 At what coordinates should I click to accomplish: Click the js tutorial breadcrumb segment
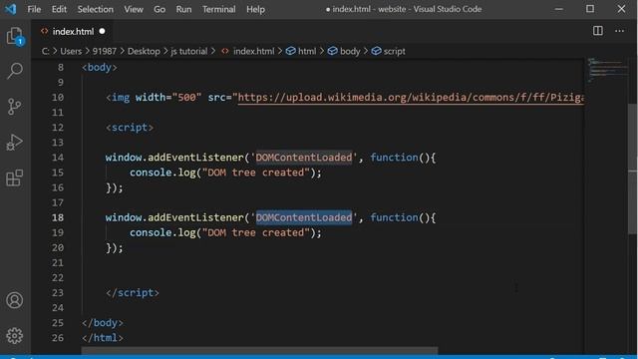[188, 51]
